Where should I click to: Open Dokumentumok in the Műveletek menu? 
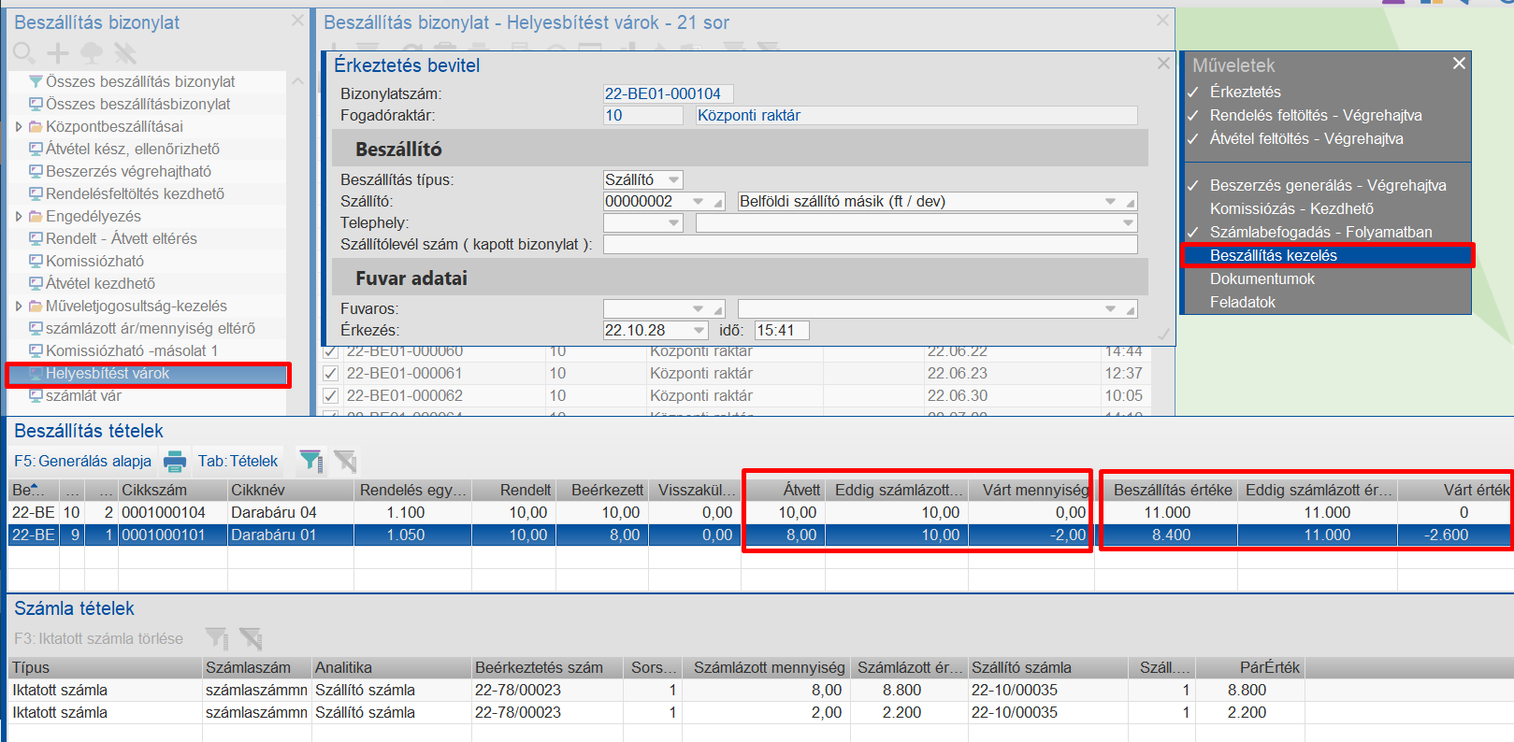coord(1262,278)
